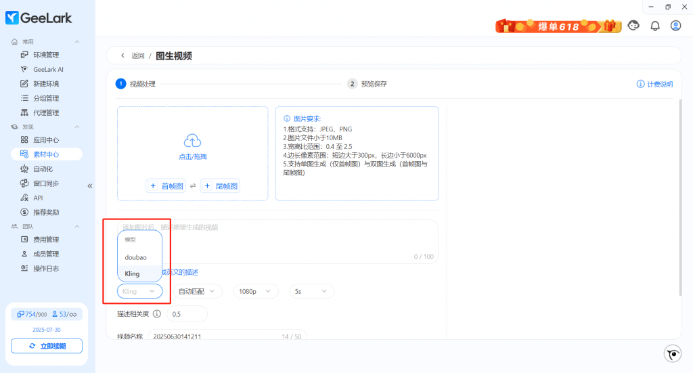Expand the Kling model dropdown
The width and height of the screenshot is (693, 373).
point(139,291)
